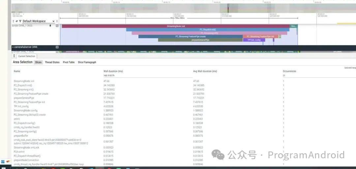Screen dimensions: 356x169
Task: Open the Pivot Table view
Action: 69,62
